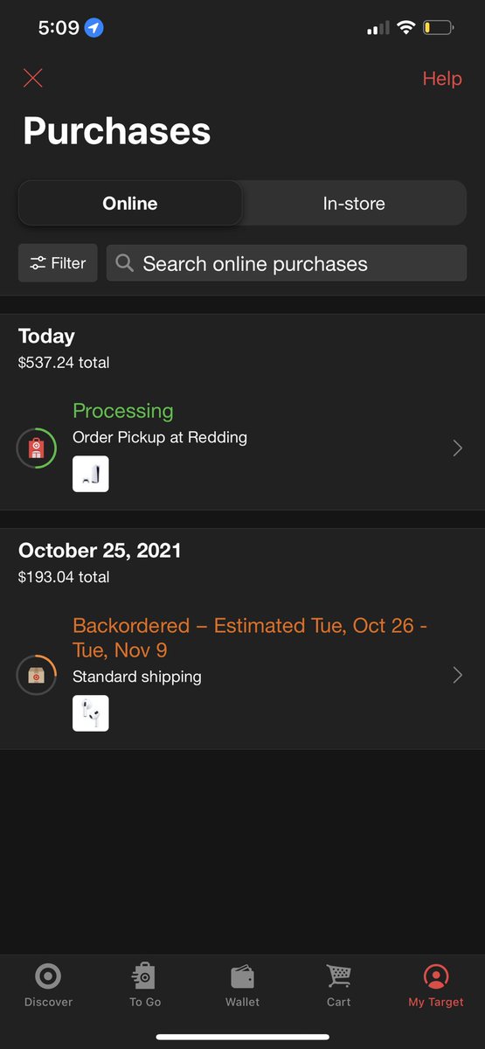
Task: Expand the Backordered order with its chevron
Action: (457, 675)
